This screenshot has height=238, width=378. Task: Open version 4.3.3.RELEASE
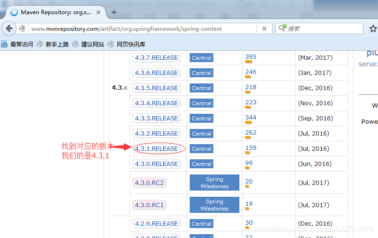156,119
